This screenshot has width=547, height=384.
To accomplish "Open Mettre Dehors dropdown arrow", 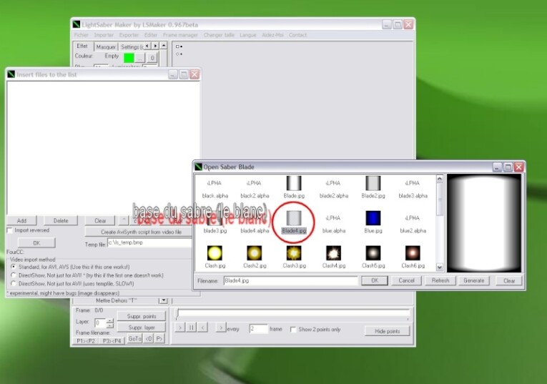I will (163, 300).
